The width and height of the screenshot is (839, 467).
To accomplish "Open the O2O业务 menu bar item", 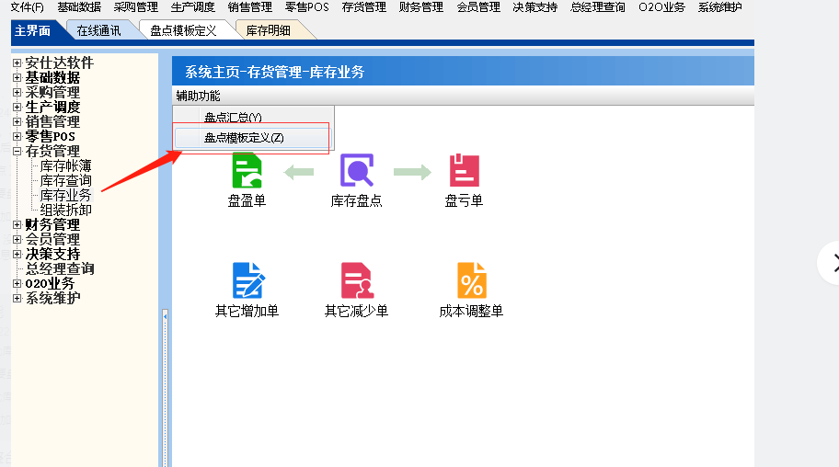I will 661,7.
